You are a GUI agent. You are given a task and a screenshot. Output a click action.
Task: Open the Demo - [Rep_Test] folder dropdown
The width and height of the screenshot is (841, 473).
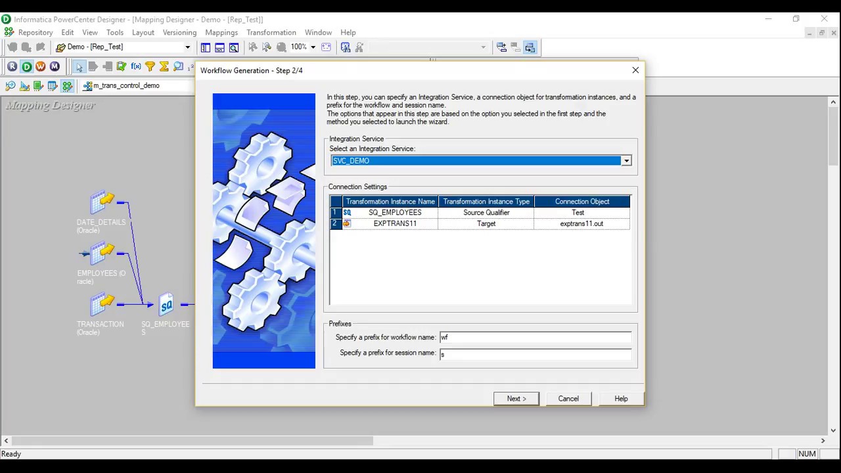tap(187, 47)
